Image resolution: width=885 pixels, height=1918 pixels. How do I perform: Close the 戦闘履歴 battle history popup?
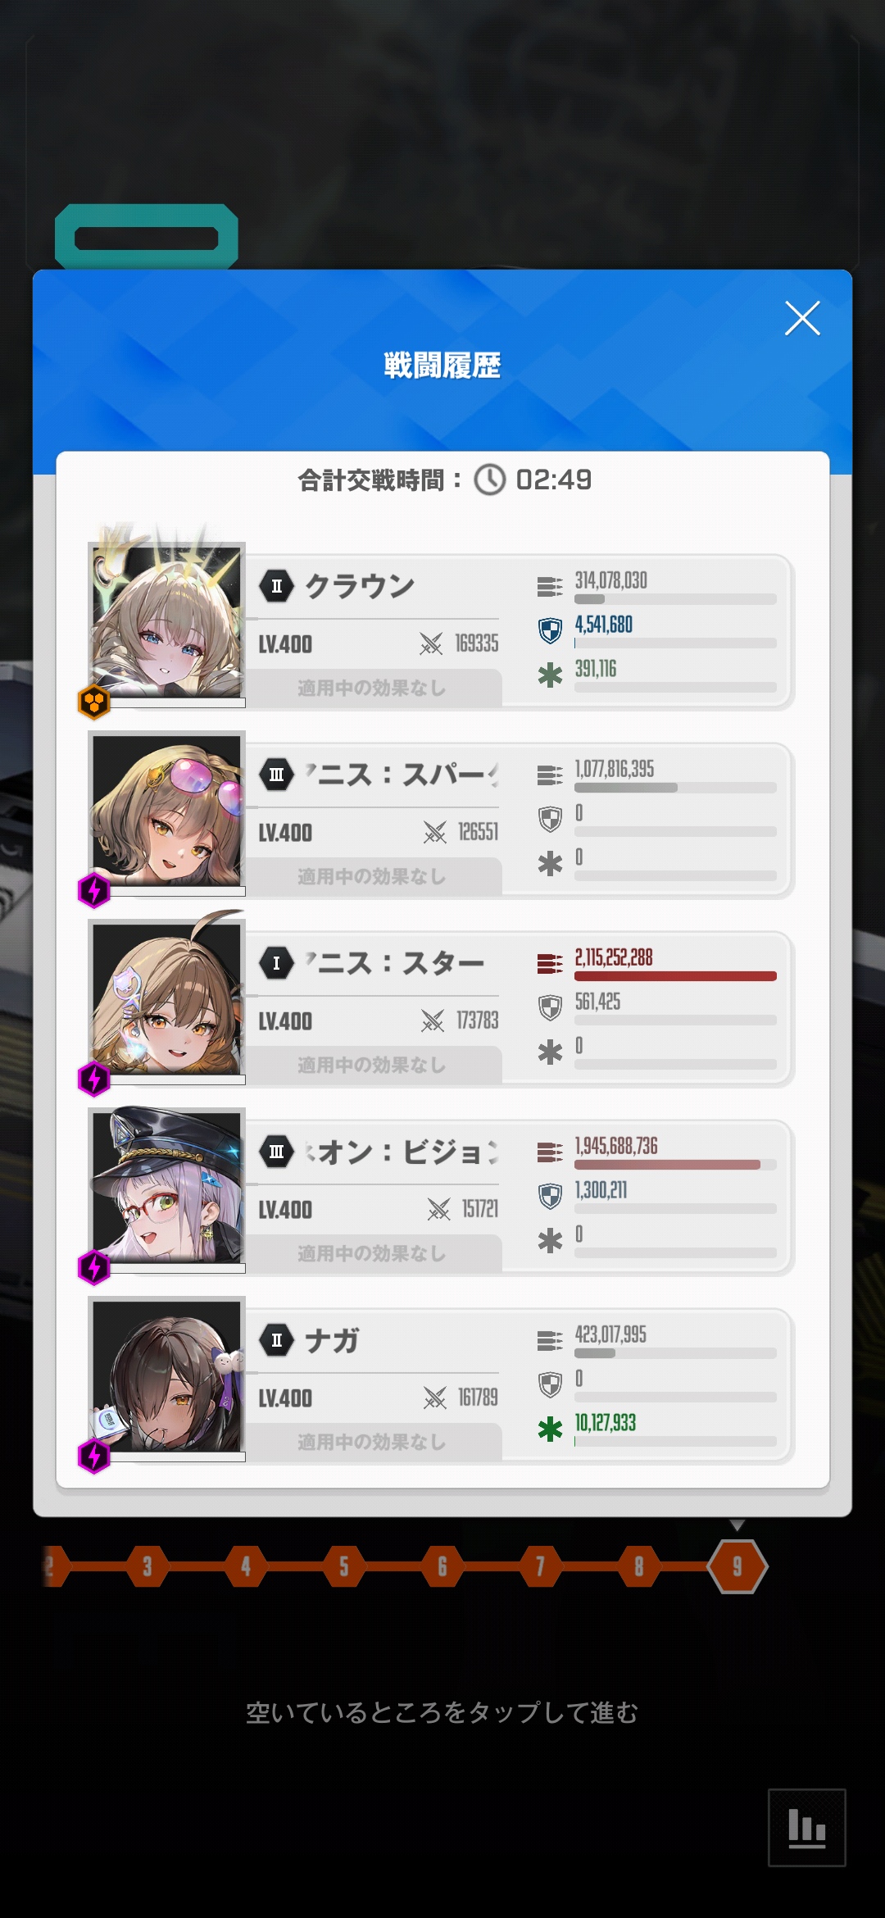click(802, 318)
